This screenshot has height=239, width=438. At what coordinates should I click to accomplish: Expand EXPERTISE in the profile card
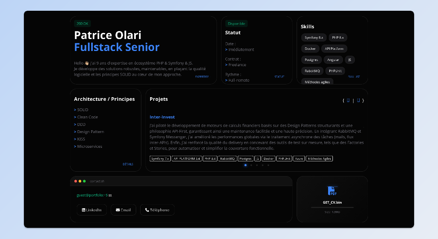202,76
